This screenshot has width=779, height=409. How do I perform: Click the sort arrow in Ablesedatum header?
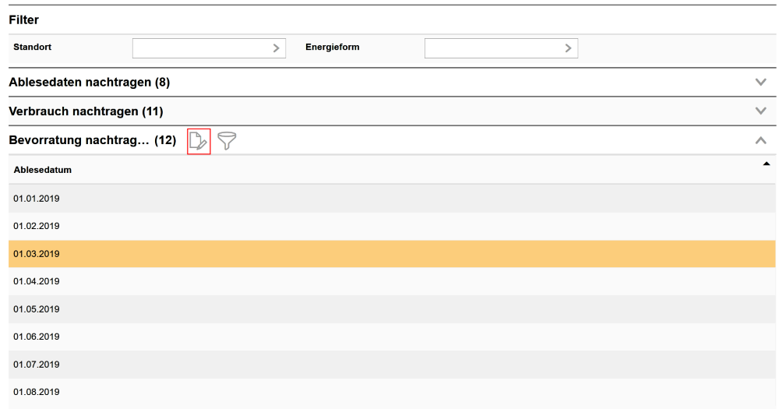[766, 164]
